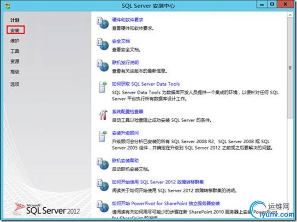Click the scrollbar up arrow
The height and width of the screenshot is (222, 297).
290,15
